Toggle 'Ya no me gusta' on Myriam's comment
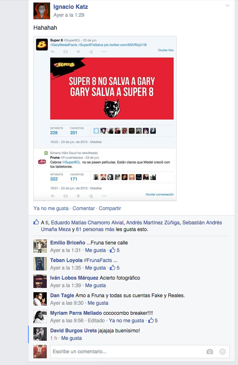The height and width of the screenshot is (365, 238). tap(127, 321)
